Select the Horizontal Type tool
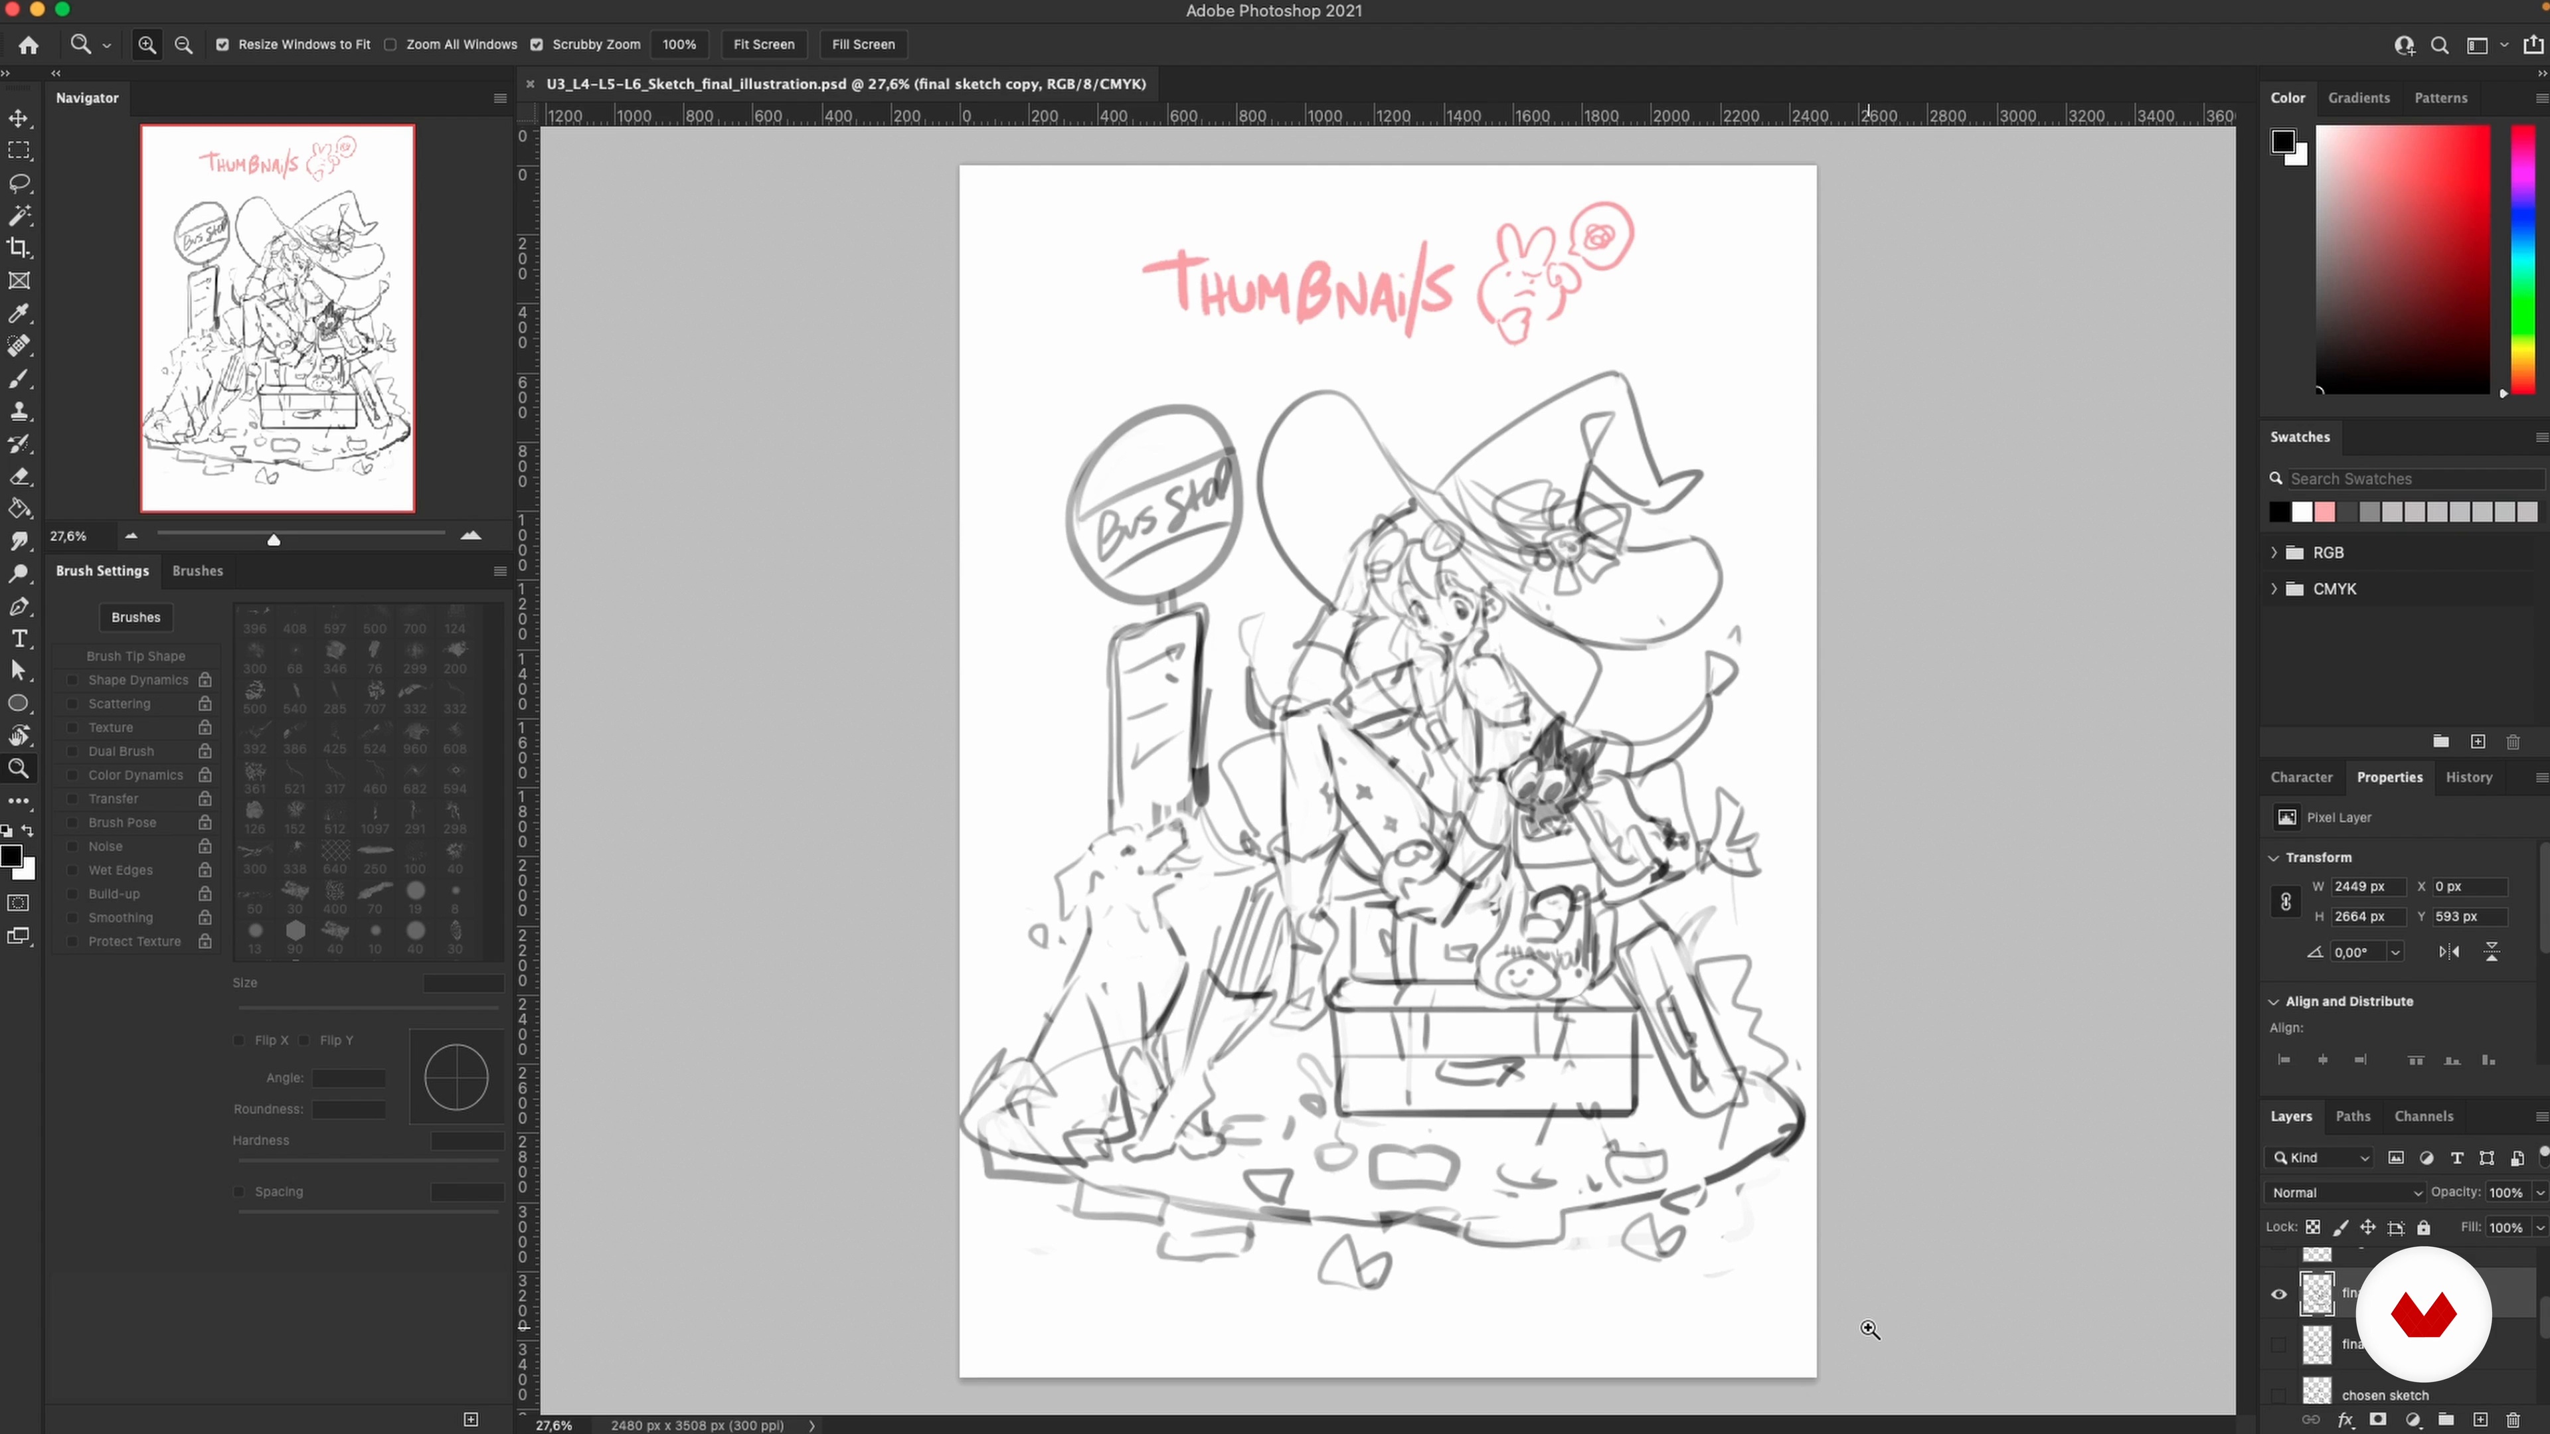 pyautogui.click(x=19, y=639)
